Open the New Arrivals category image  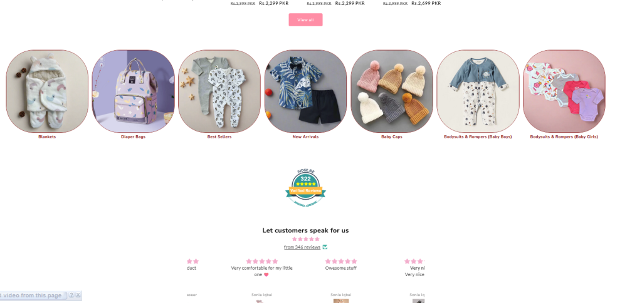pyautogui.click(x=305, y=91)
